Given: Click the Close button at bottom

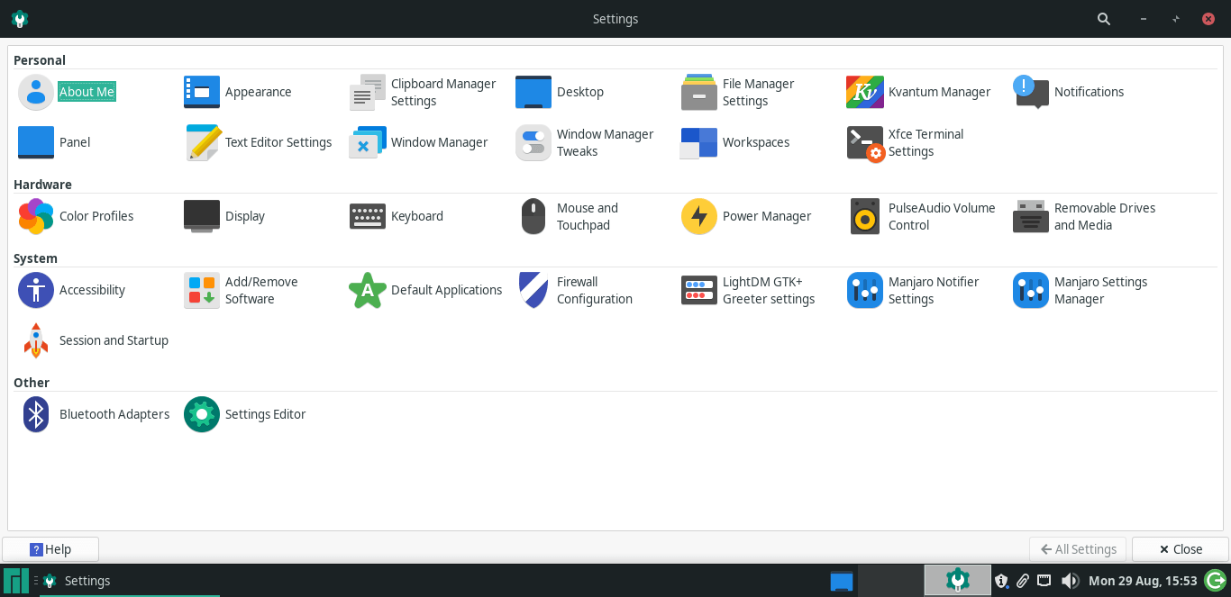Looking at the screenshot, I should (x=1181, y=549).
